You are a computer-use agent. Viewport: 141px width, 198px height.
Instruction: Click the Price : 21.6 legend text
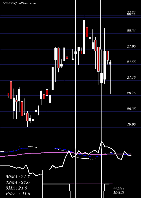[x=18, y=194]
